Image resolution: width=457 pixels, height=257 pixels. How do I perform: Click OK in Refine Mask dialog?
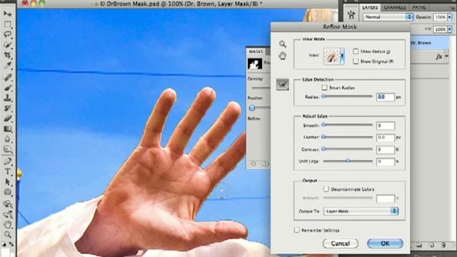[x=385, y=243]
